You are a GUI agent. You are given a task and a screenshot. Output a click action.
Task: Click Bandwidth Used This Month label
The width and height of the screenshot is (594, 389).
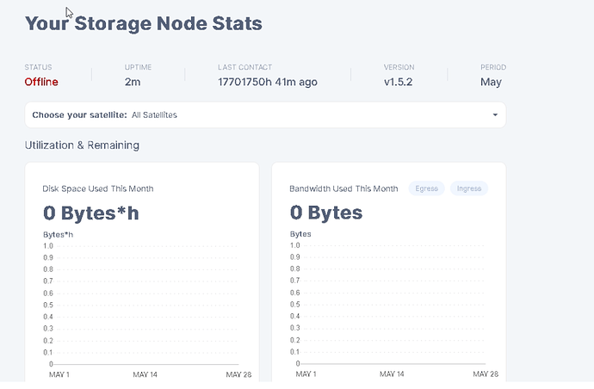pos(344,188)
